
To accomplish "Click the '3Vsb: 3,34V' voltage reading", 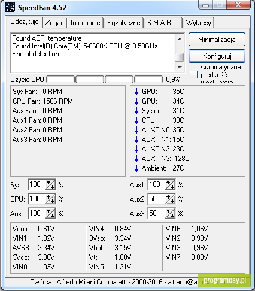I will click(x=110, y=238).
